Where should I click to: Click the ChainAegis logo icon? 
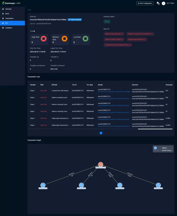(3, 3)
